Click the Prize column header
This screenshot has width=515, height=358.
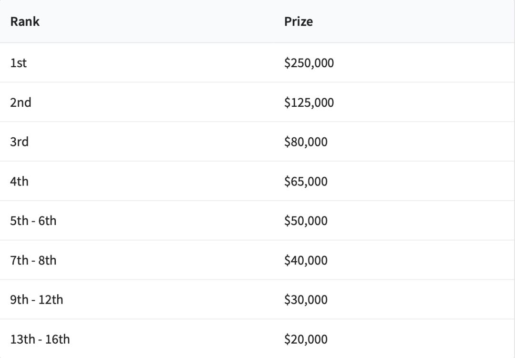[299, 21]
